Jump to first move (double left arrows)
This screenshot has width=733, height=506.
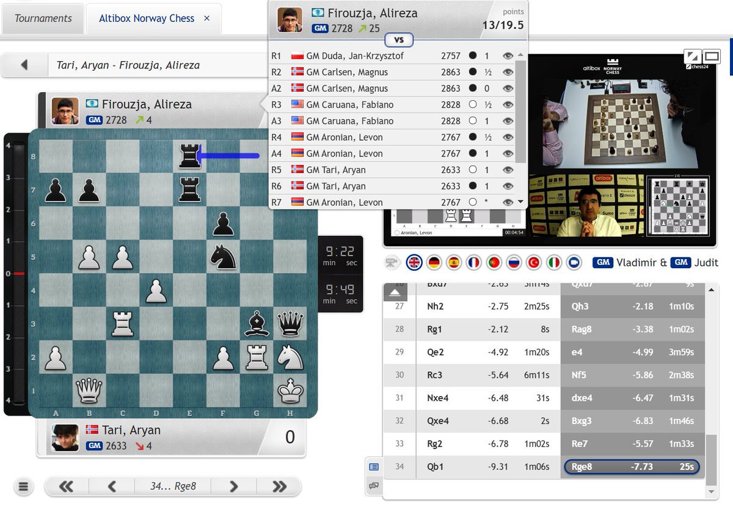pos(66,486)
